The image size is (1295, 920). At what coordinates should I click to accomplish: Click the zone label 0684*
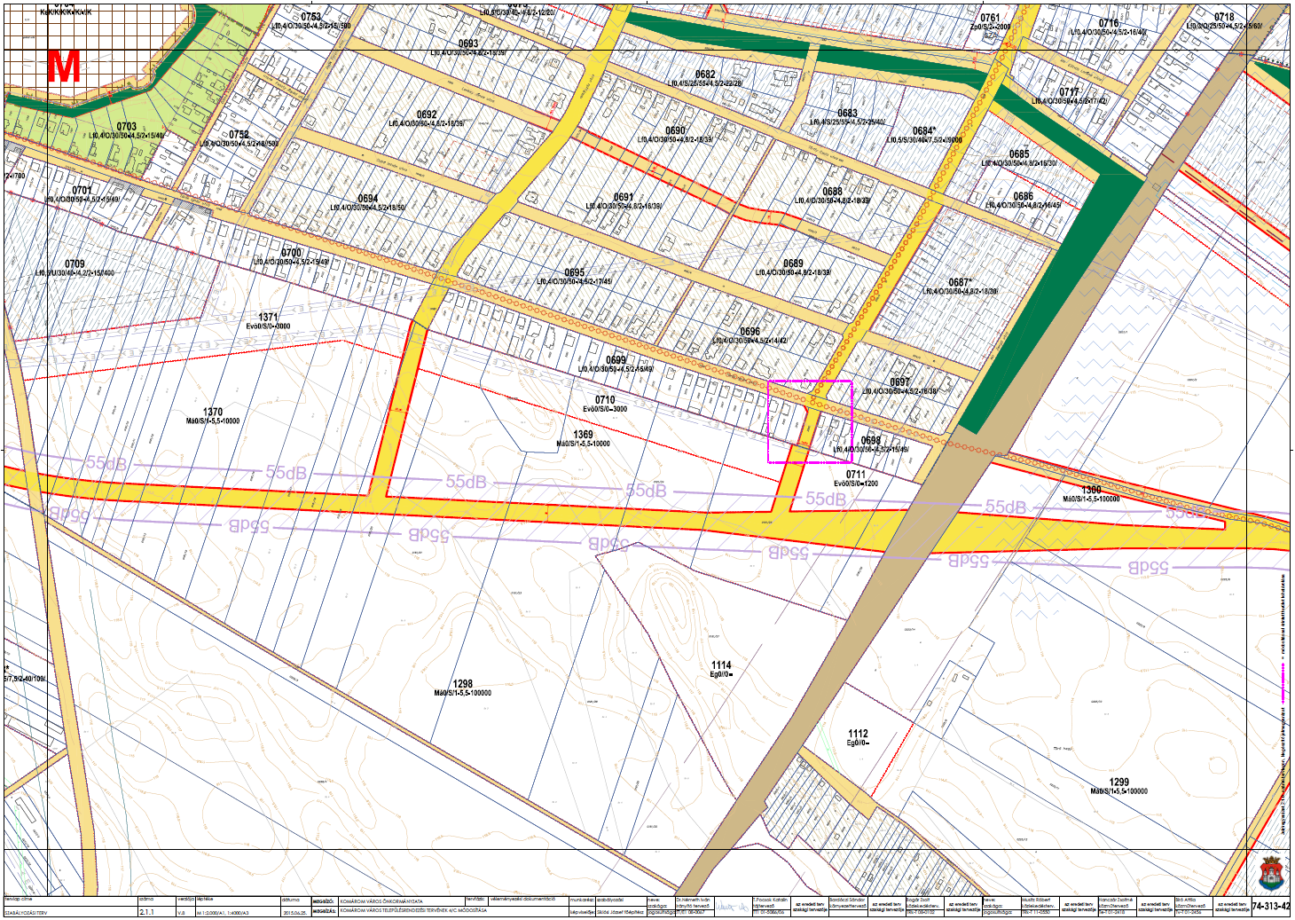point(925,130)
